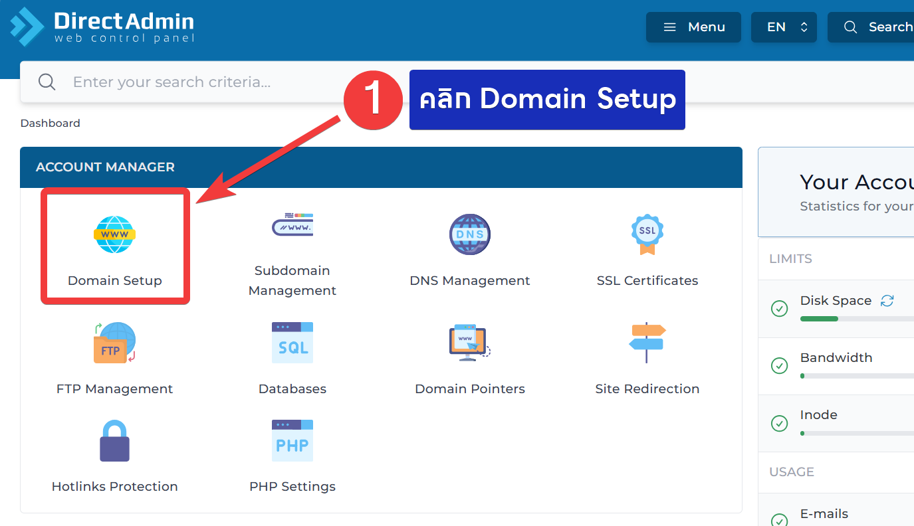The width and height of the screenshot is (914, 526).
Task: Open the PHP Settings icon
Action: [292, 440]
